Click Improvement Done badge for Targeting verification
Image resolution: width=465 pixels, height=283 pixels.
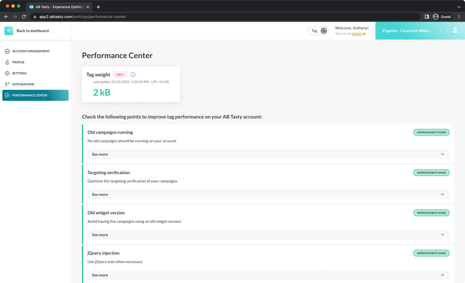tap(431, 173)
